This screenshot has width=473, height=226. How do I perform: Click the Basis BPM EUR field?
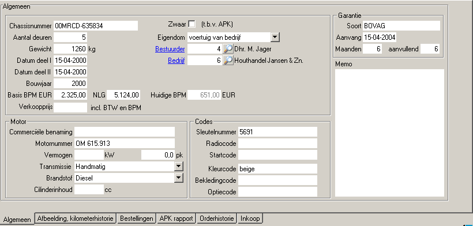[x=70, y=95]
